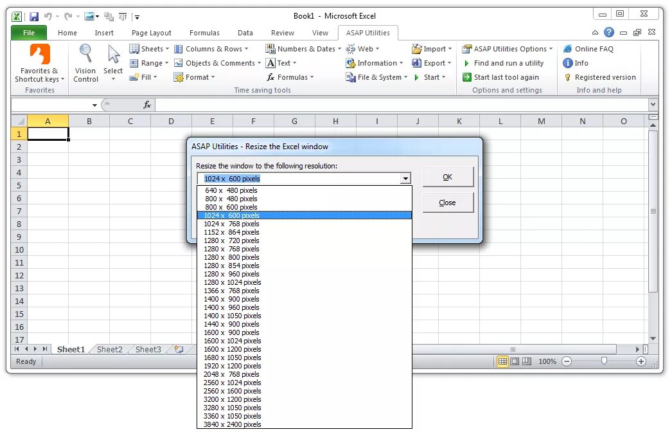Click the insert function fx icon
The height and width of the screenshot is (434, 672).
pos(147,105)
